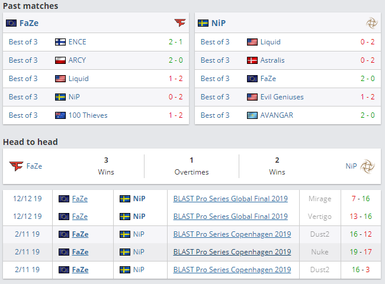The width and height of the screenshot is (385, 284).
Task: Open the ENCE past match
Action: coord(77,42)
